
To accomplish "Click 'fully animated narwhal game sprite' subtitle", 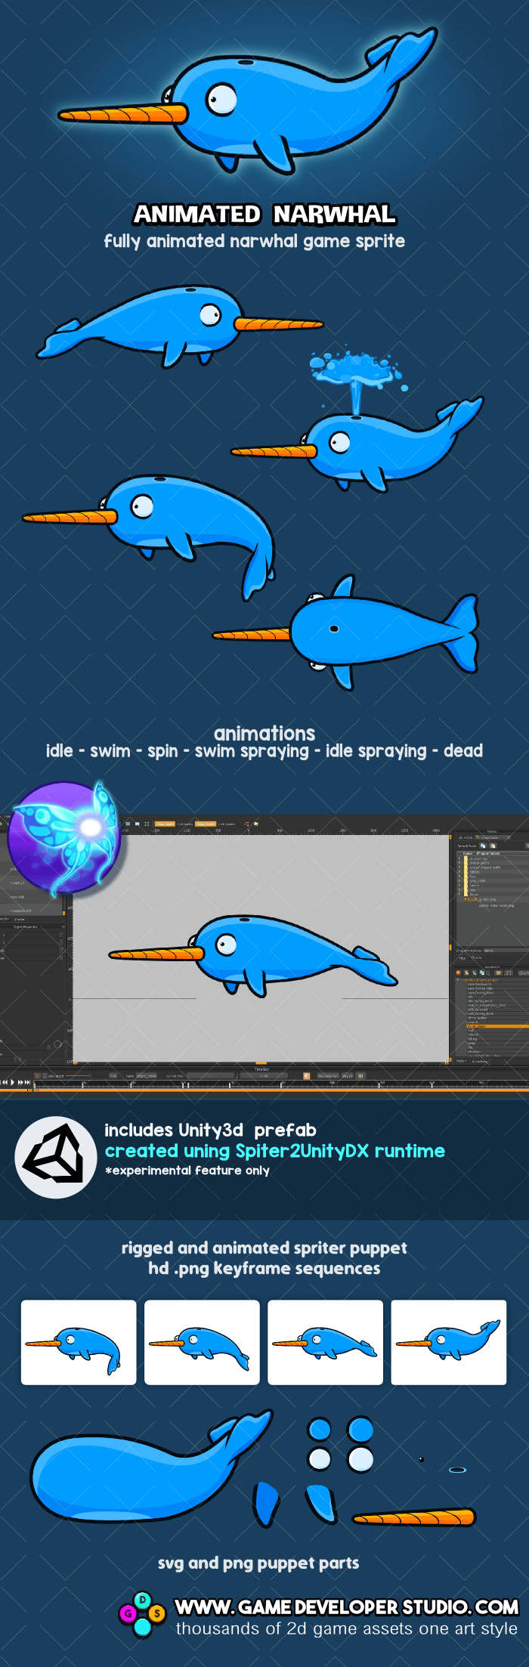I will [255, 241].
